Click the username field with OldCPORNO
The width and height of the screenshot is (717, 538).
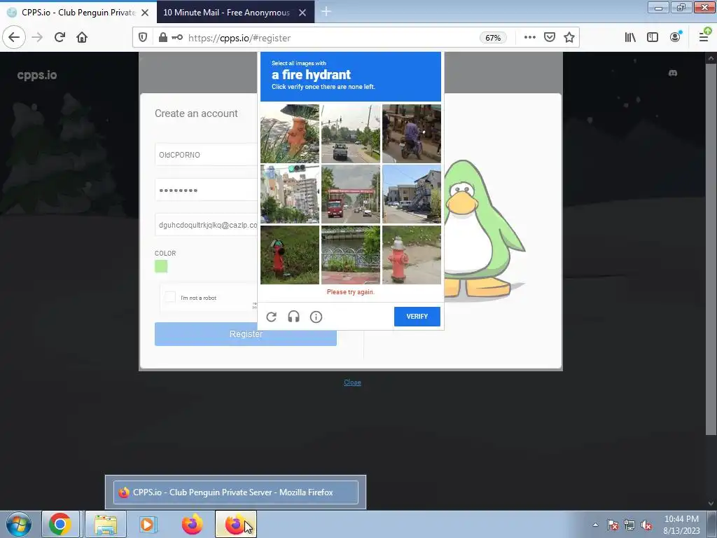207,155
